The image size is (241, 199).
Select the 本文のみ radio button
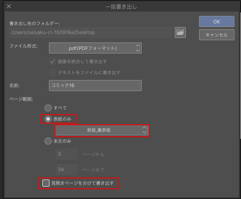pos(48,141)
